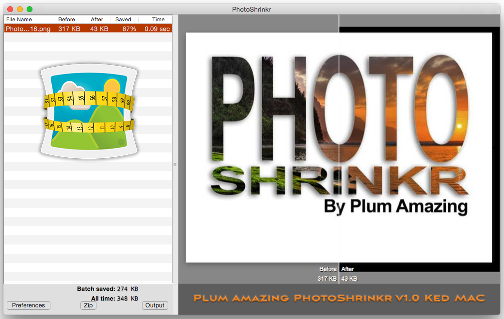Click the Output button

click(155, 305)
